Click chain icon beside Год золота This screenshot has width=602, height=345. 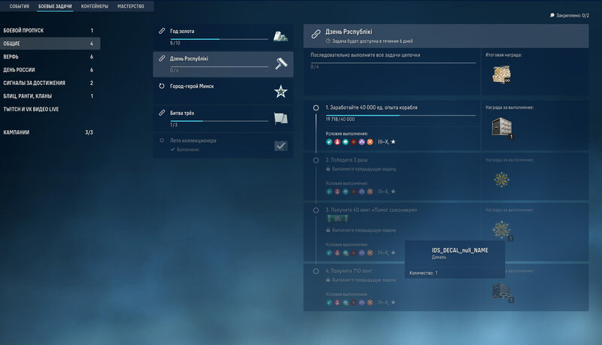pos(162,31)
